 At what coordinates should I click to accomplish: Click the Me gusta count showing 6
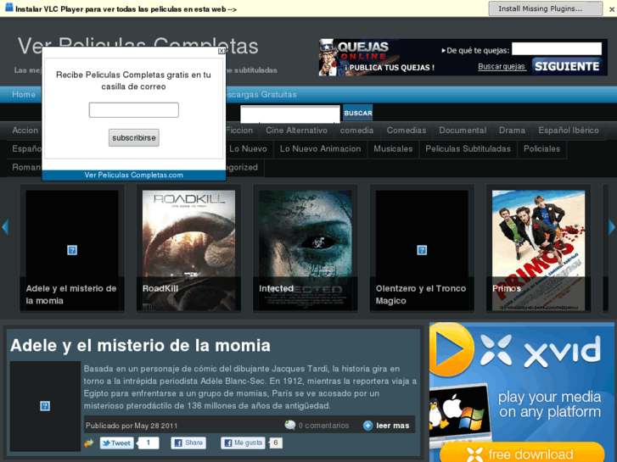click(x=276, y=443)
